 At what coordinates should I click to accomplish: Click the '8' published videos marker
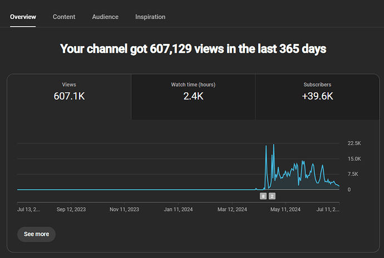pyautogui.click(x=263, y=196)
